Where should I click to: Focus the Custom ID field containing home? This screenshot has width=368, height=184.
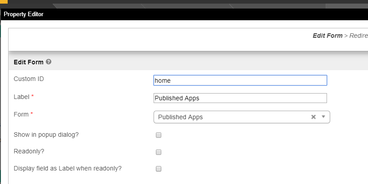tap(240, 80)
